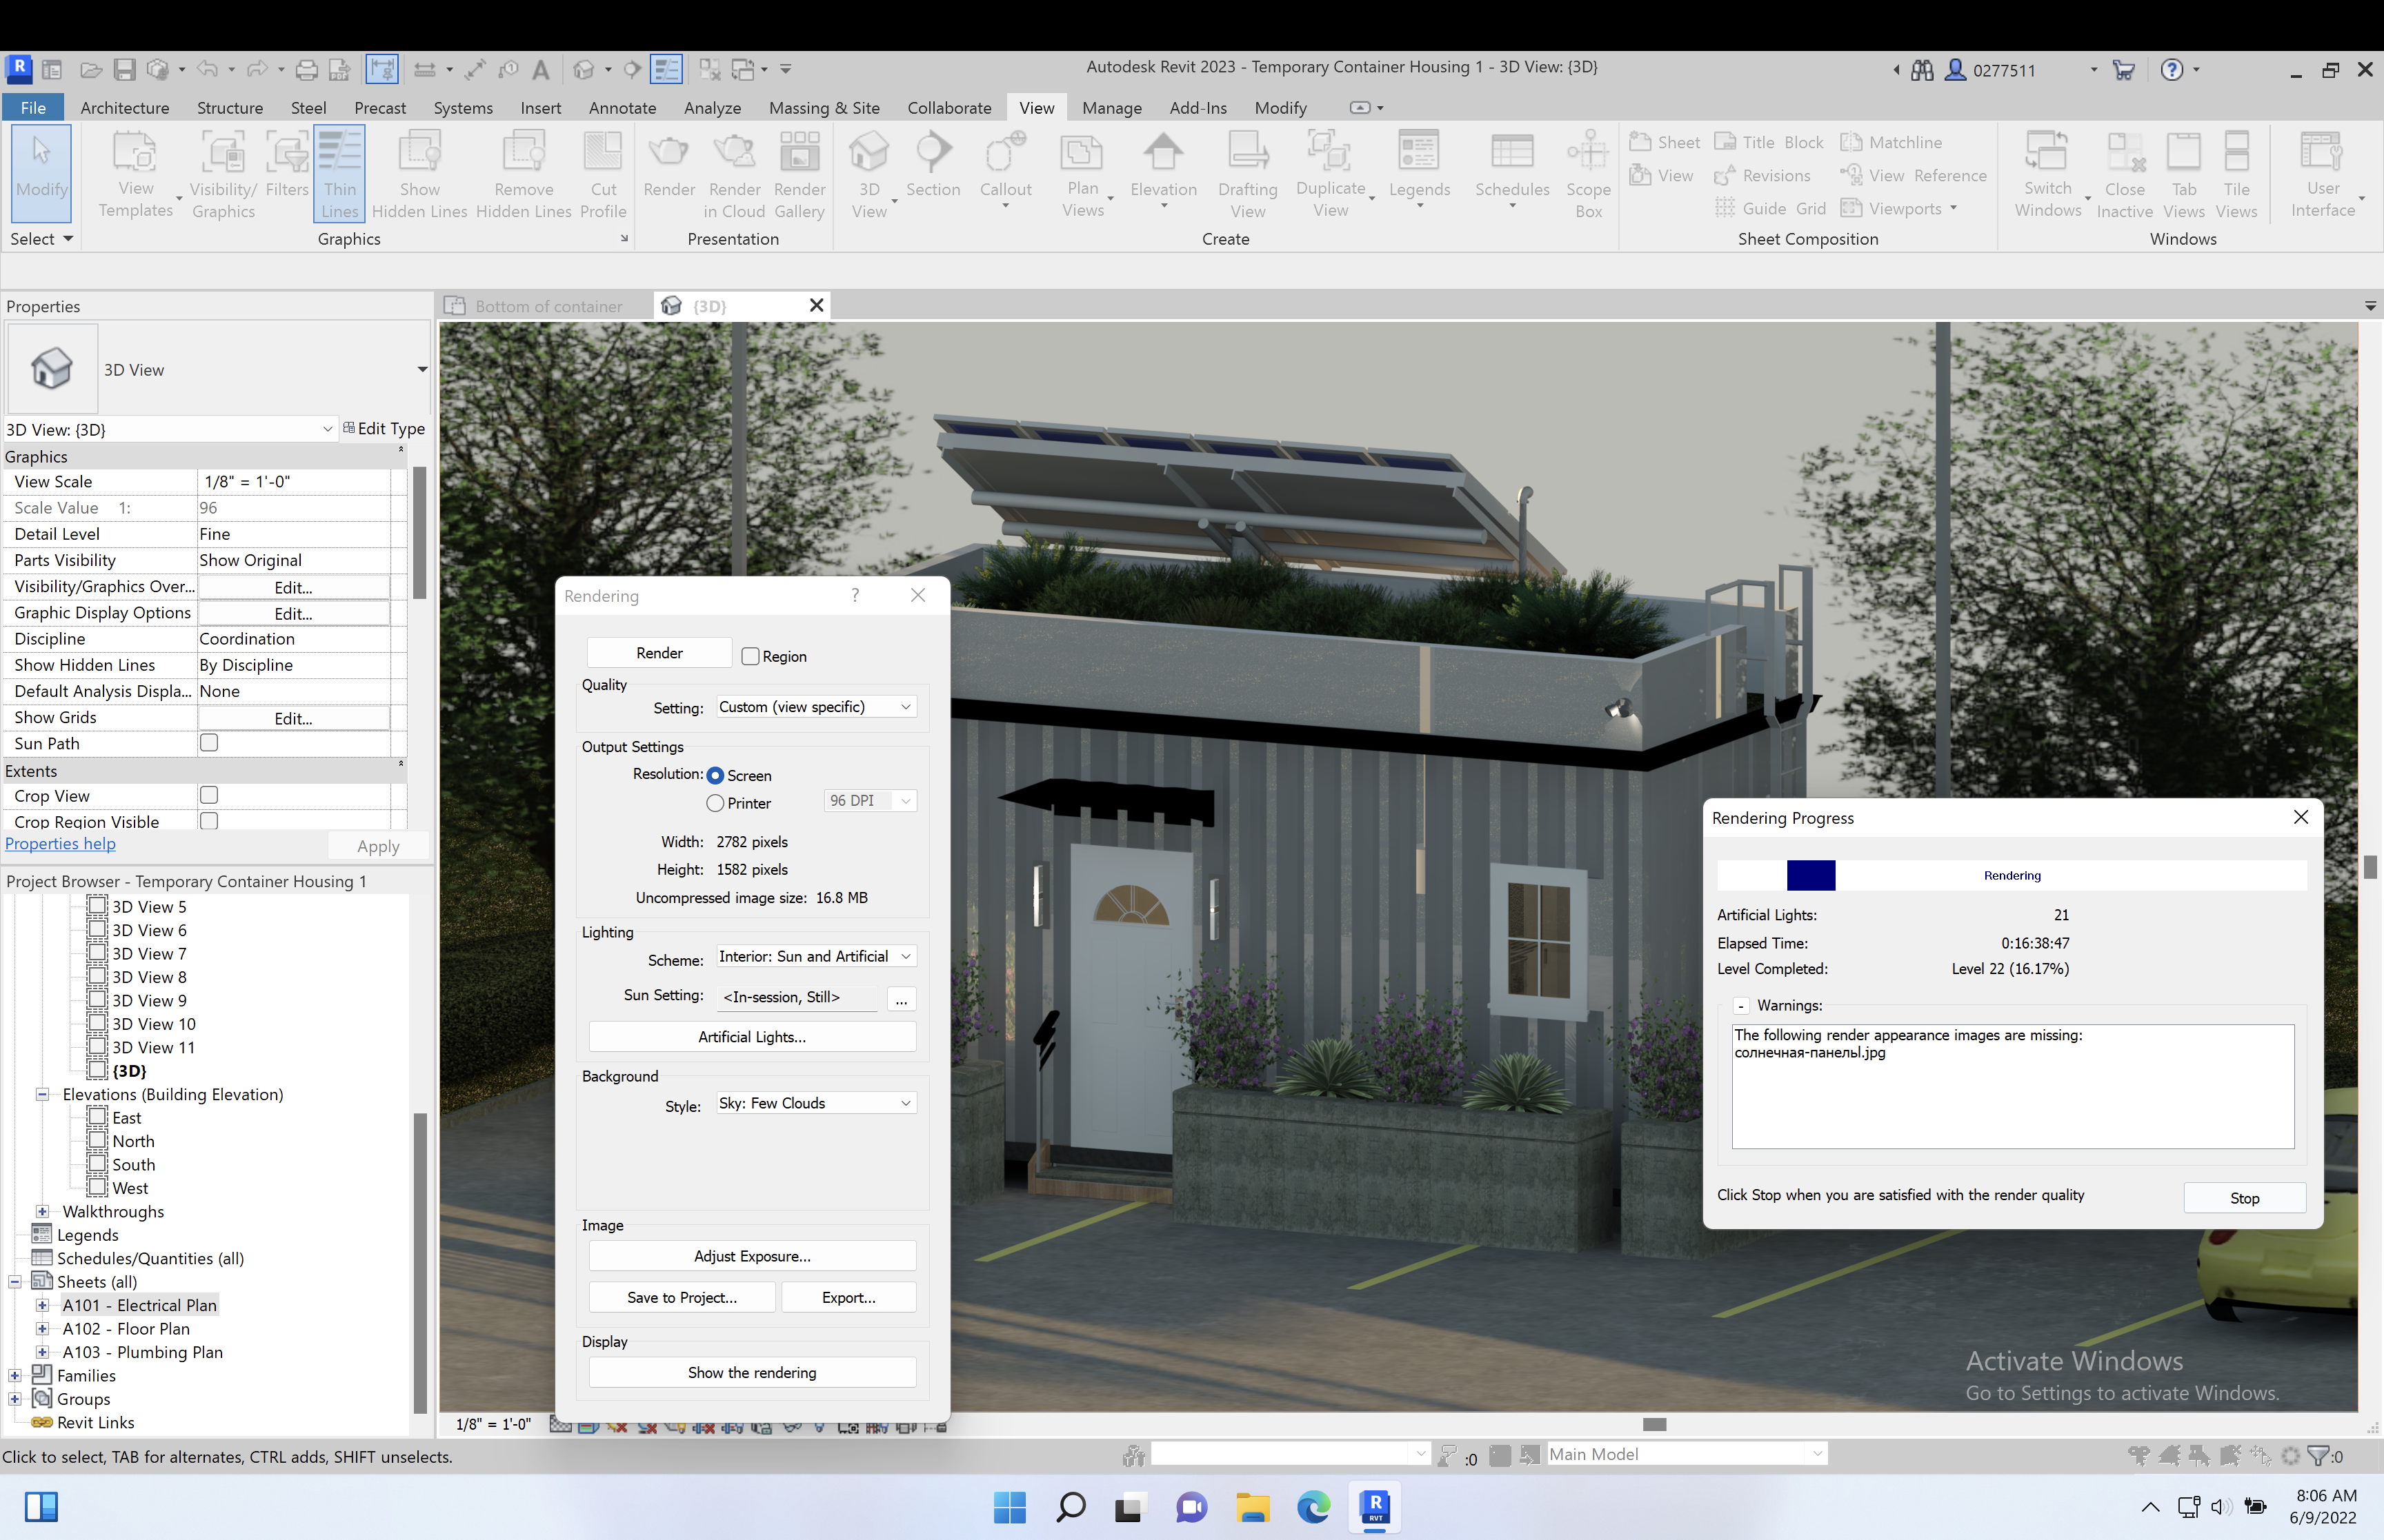Click the Print icon in quick access toolbar

307,70
